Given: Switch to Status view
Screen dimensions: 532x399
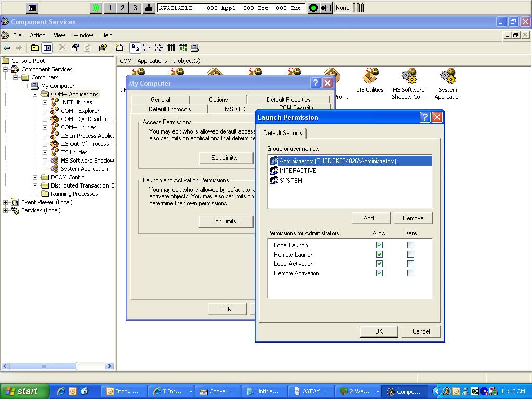Looking at the screenshot, I should 182,48.
